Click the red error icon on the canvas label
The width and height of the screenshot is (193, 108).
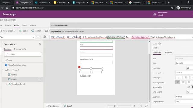(x=79, y=67)
